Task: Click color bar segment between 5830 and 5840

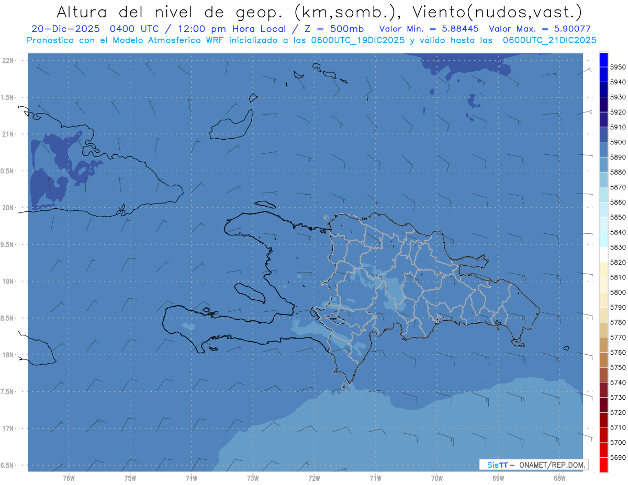Action: click(603, 240)
